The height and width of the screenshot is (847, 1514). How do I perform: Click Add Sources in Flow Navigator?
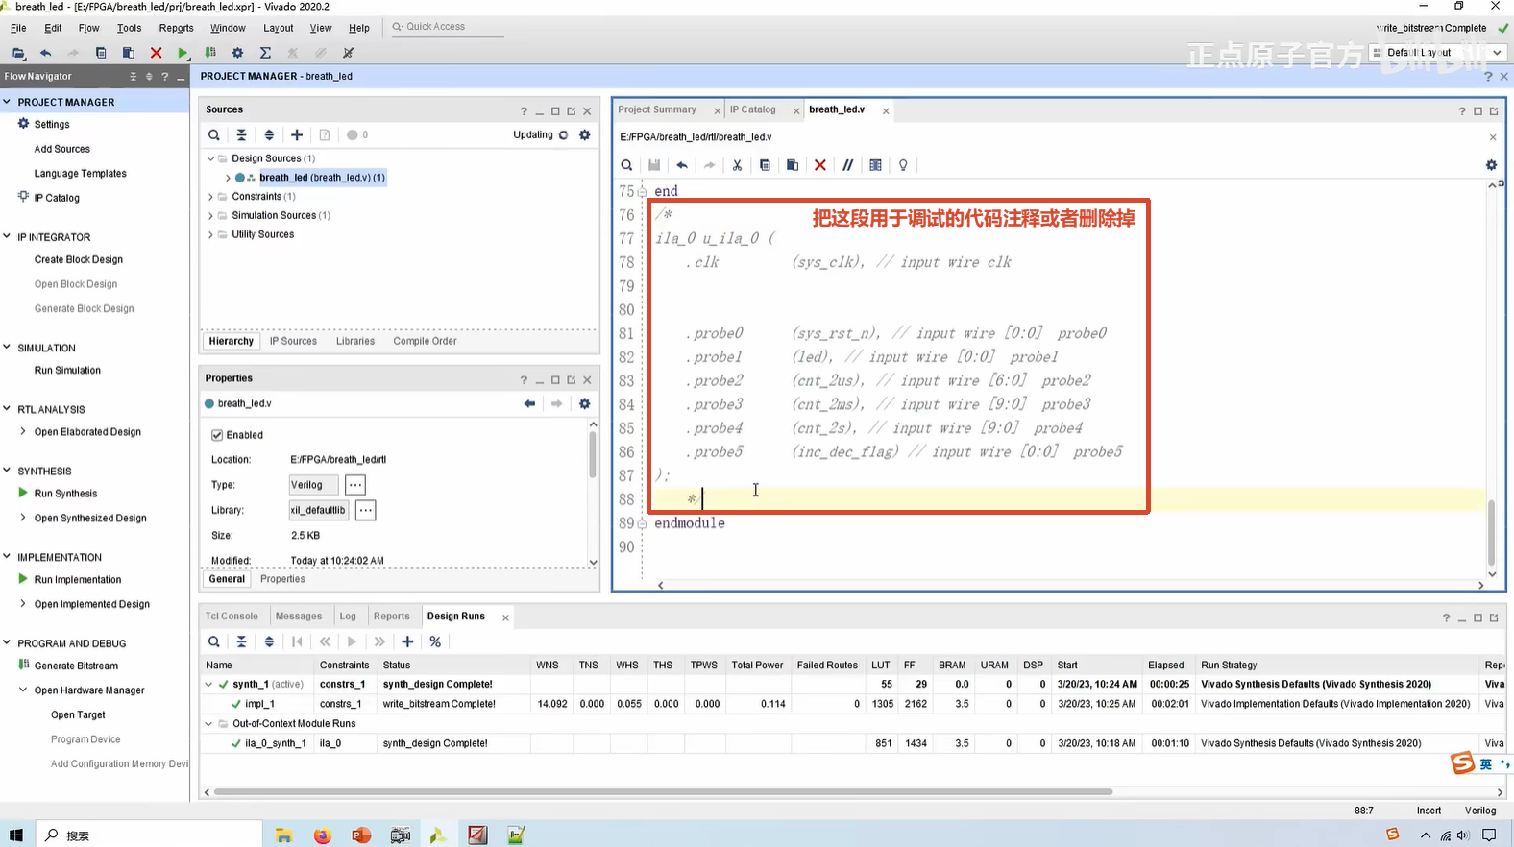62,149
